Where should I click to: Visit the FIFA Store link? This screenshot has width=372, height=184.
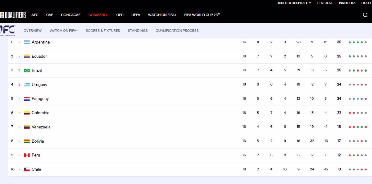tap(325, 3)
